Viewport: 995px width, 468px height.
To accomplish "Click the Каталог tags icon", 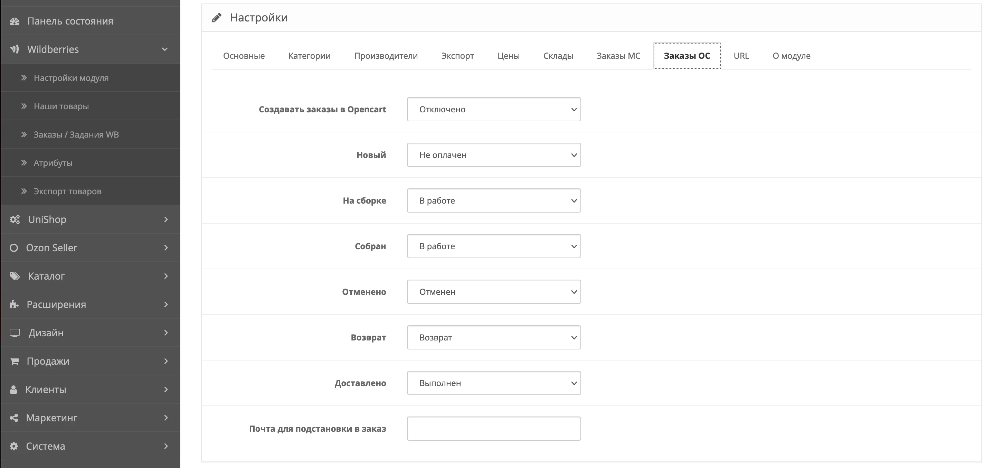I will click(15, 276).
